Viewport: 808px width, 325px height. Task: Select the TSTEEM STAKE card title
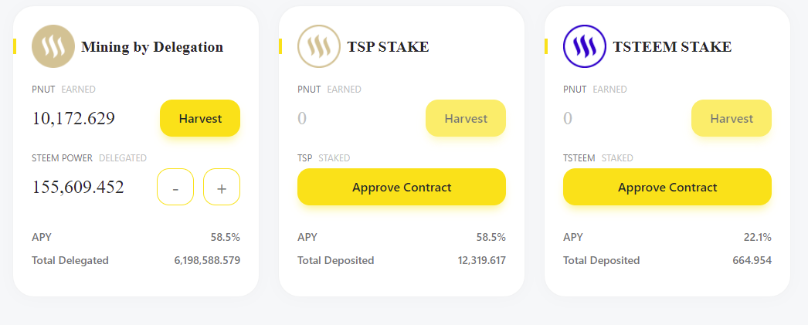[672, 47]
